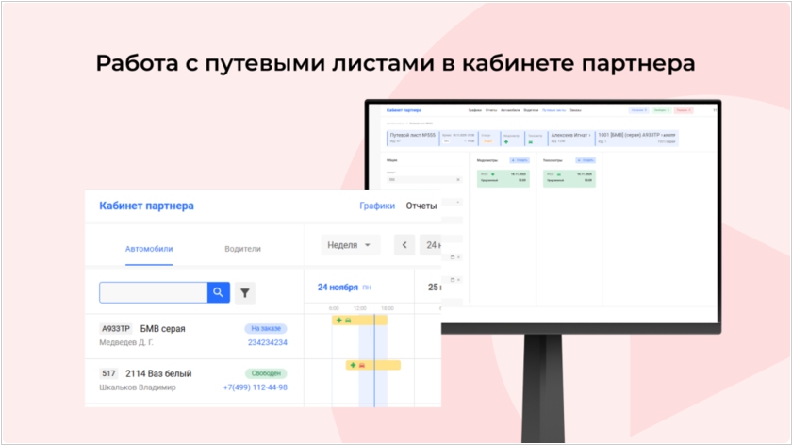
Task: Click the add button next to Медосмотры
Action: (x=521, y=161)
